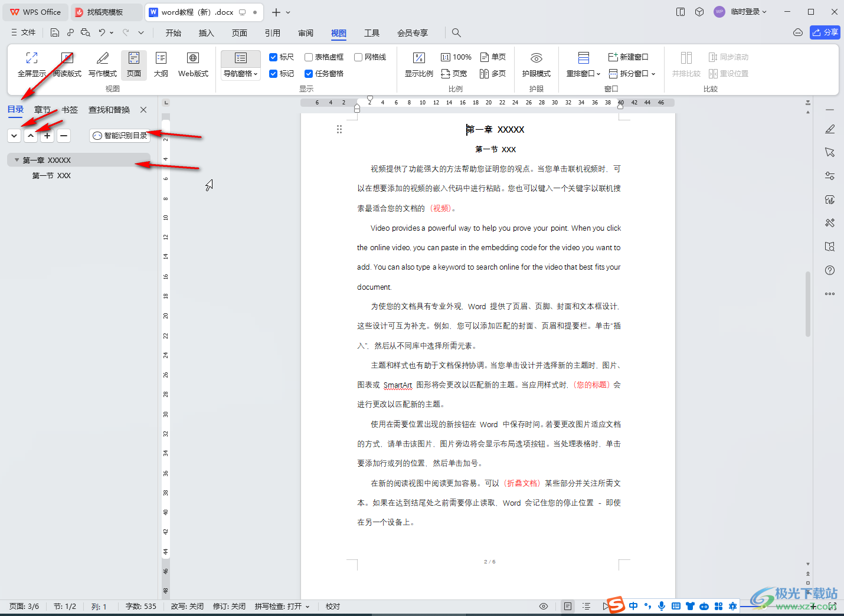The image size is (844, 616).
Task: Select the Page layout view button
Action: coord(134,64)
